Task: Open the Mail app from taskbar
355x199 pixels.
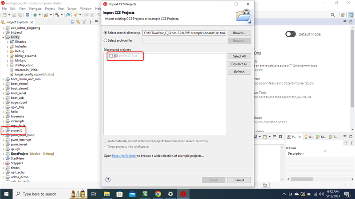Action: [132, 194]
